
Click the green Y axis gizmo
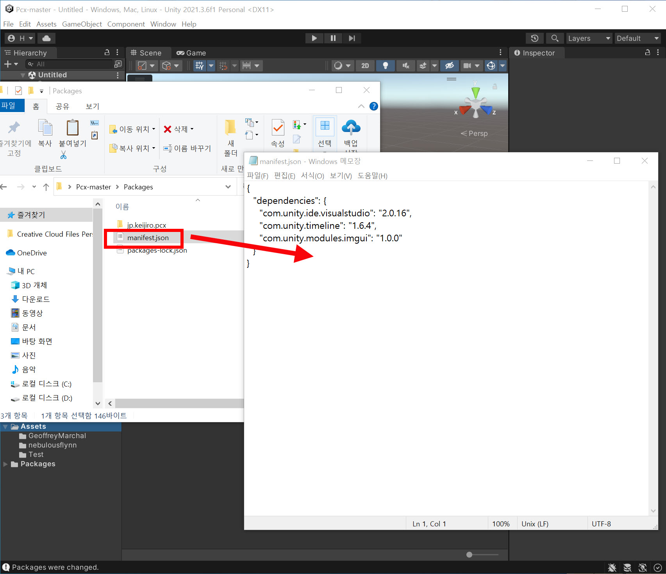coord(475,92)
